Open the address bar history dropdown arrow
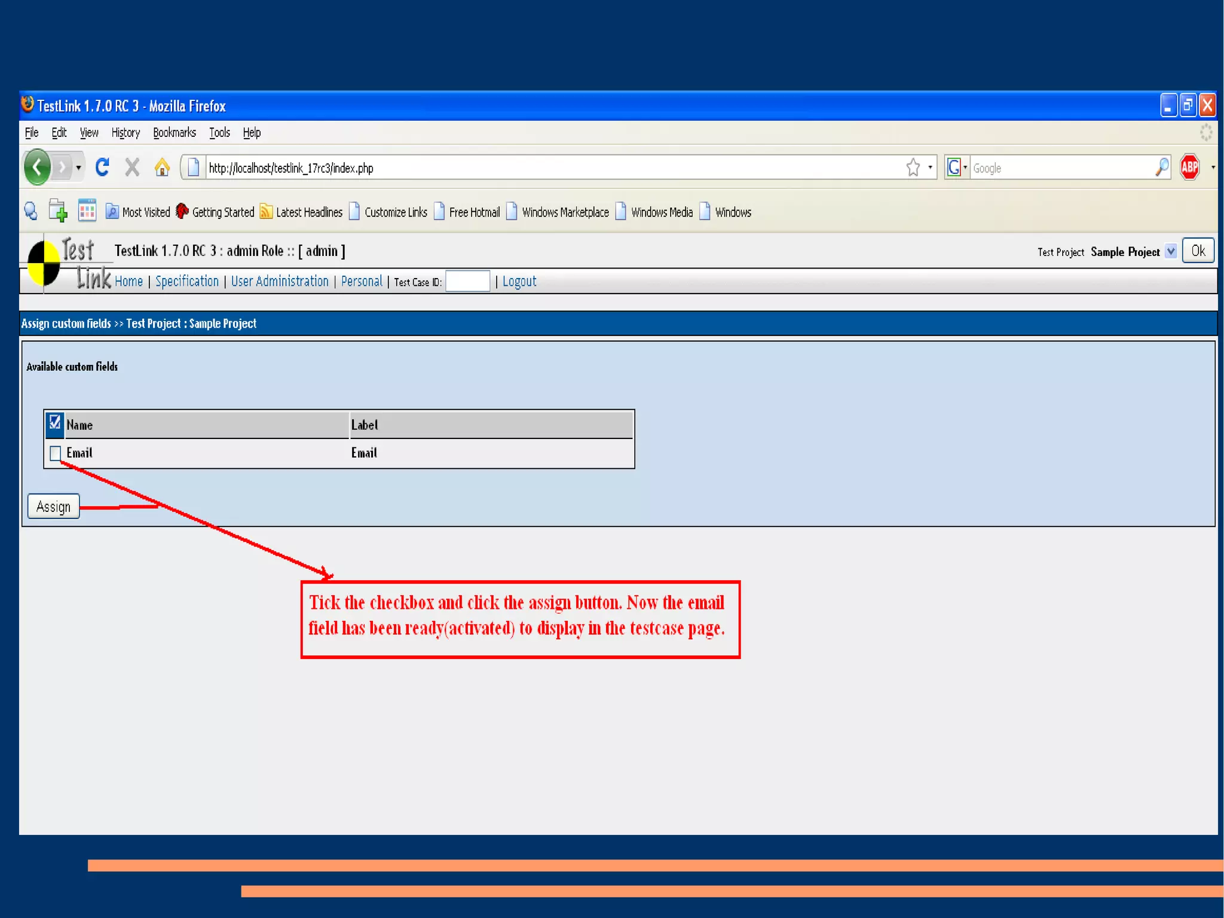This screenshot has width=1224, height=918. pyautogui.click(x=930, y=167)
